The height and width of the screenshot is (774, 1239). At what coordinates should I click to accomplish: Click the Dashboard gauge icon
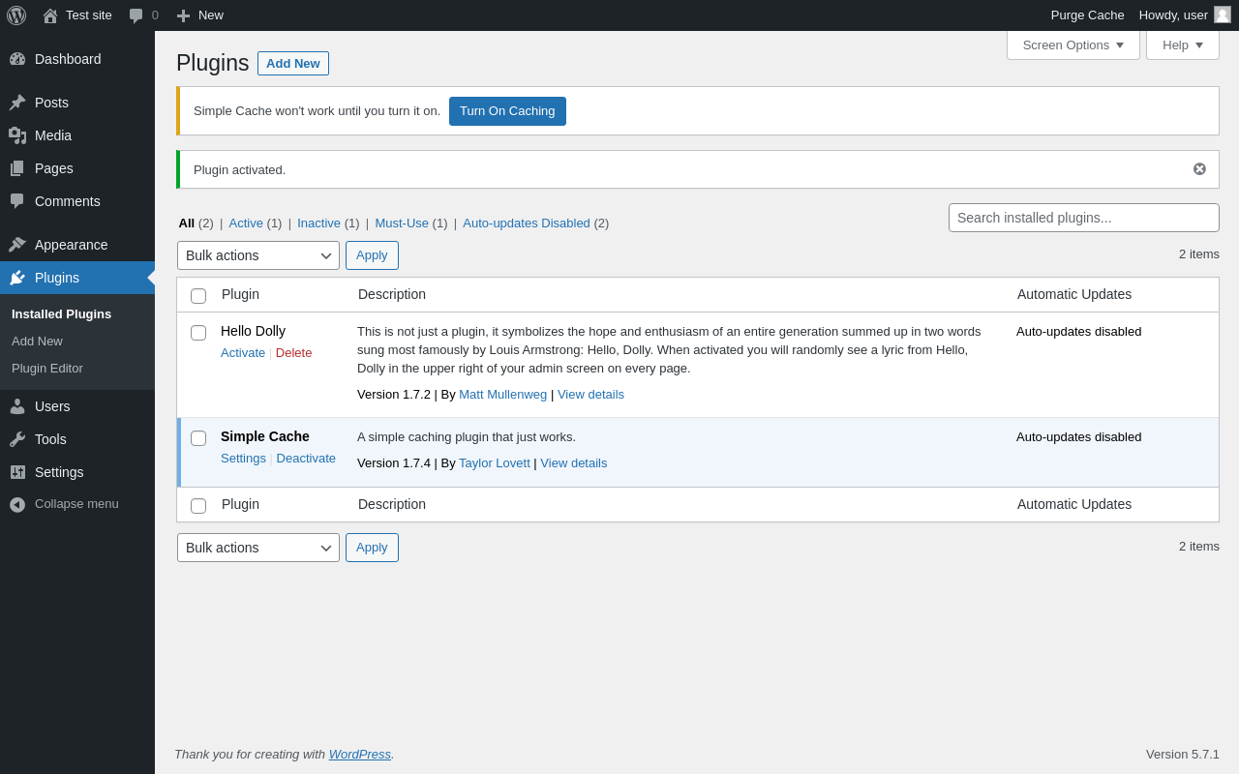pyautogui.click(x=17, y=59)
